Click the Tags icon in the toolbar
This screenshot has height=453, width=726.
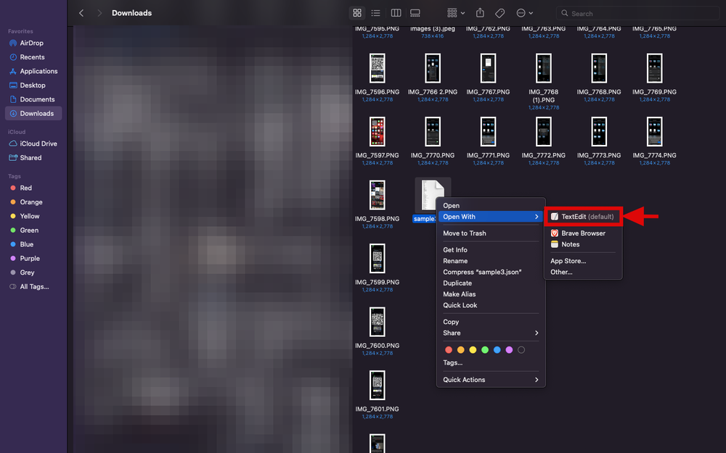point(500,13)
